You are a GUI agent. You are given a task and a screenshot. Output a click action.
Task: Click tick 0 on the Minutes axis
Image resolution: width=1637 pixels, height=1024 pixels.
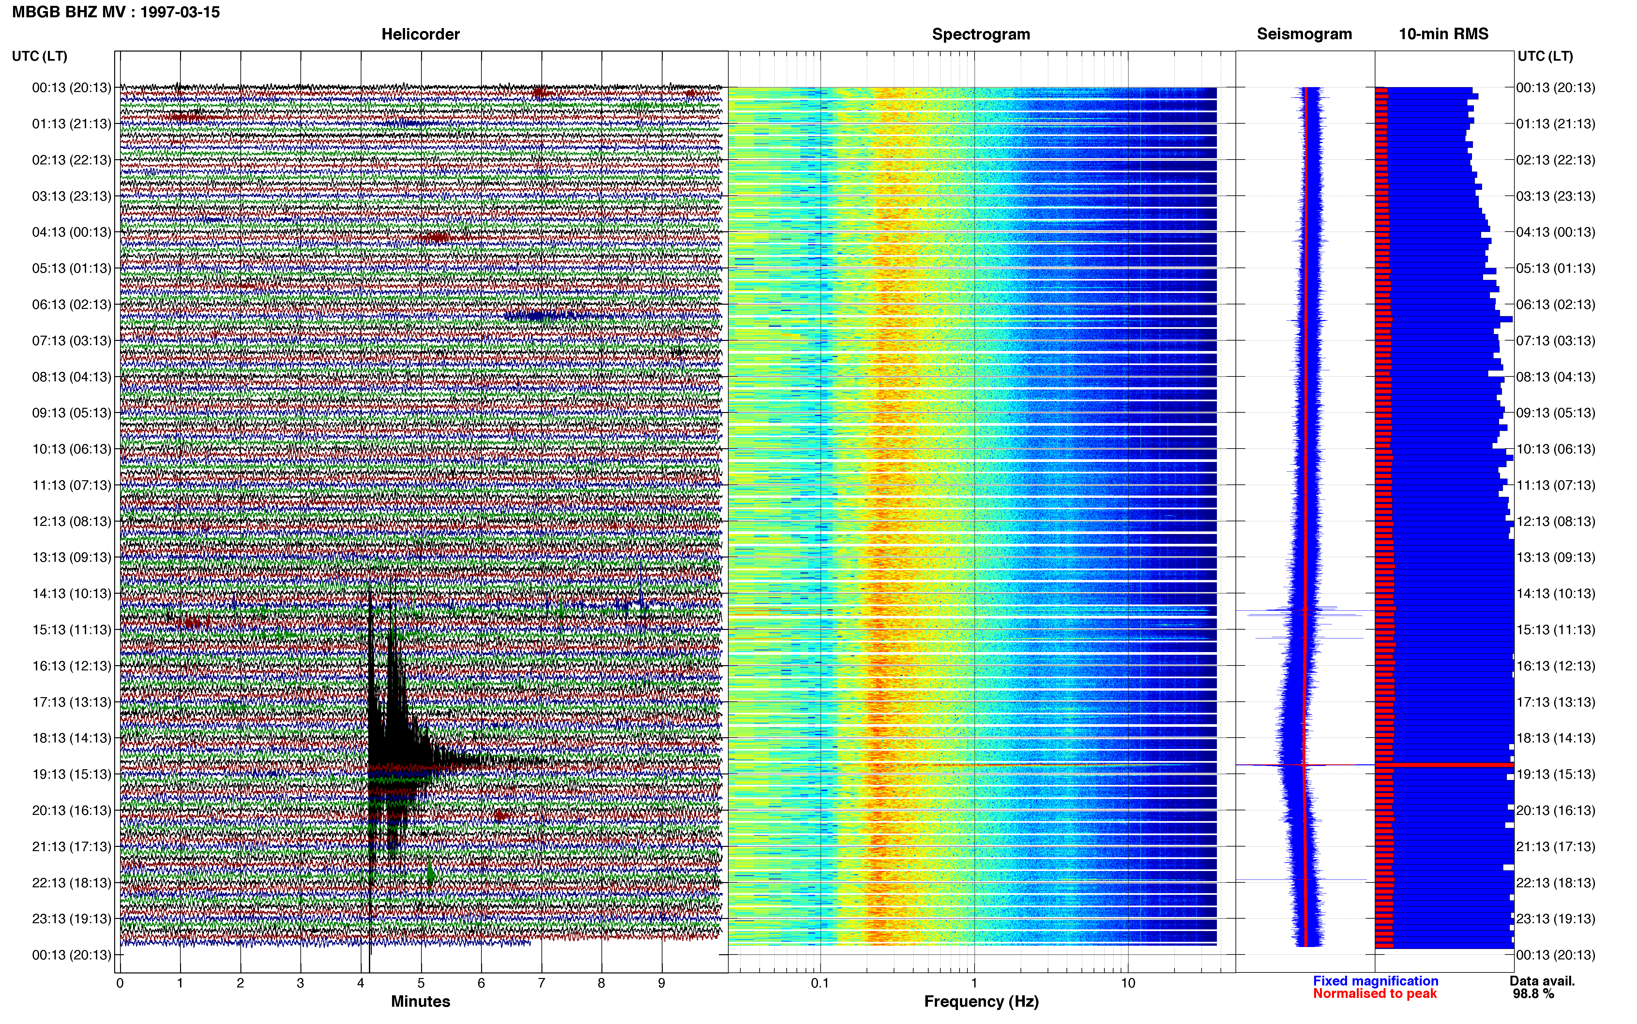click(120, 983)
